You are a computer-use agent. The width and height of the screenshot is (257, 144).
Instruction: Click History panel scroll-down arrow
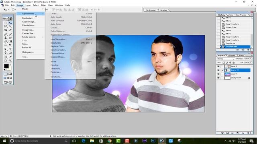(x=252, y=47)
